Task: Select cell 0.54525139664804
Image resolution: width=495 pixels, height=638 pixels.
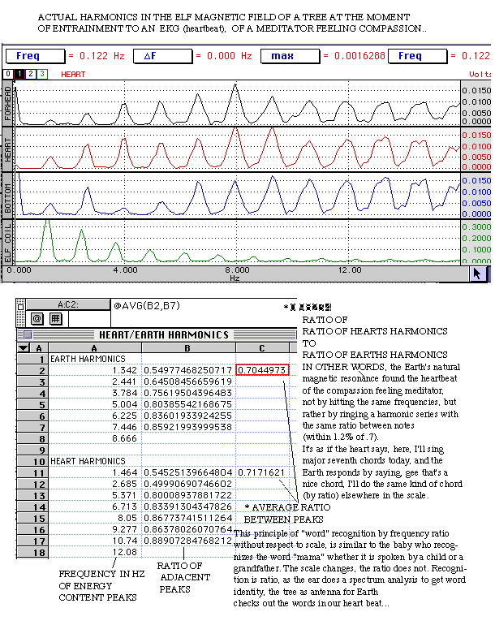Action: click(x=188, y=472)
